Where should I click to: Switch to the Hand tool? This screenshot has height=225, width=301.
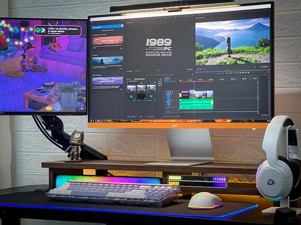(x=159, y=85)
